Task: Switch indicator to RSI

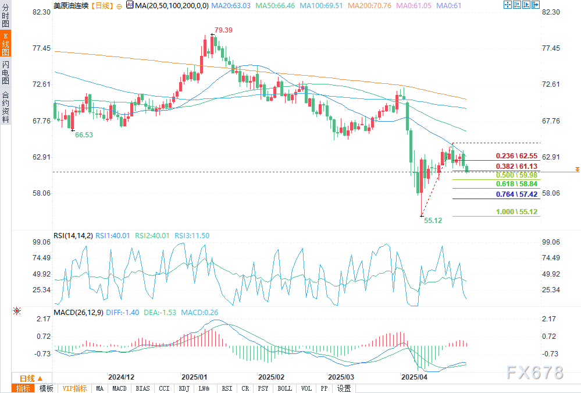Action: (227, 388)
